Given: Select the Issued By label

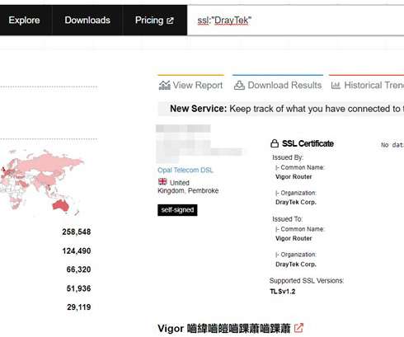Looking at the screenshot, I should pyautogui.click(x=288, y=157).
